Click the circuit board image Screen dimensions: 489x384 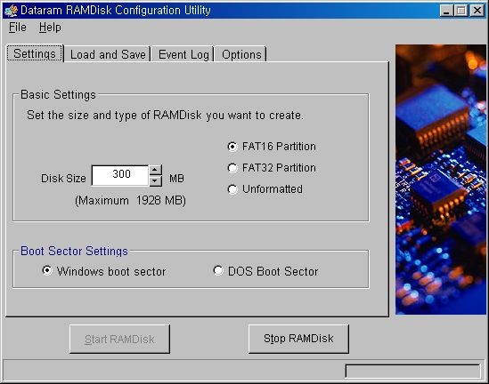tap(441, 180)
